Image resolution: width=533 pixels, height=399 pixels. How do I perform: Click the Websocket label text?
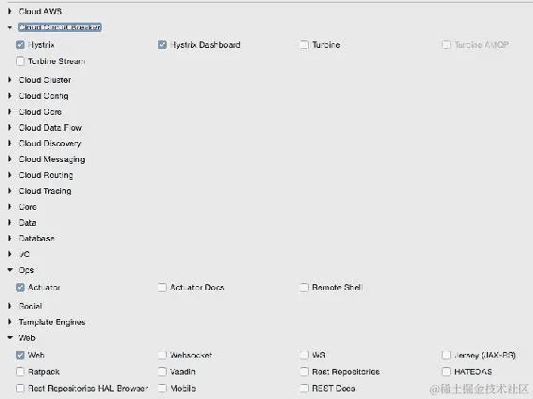(191, 355)
